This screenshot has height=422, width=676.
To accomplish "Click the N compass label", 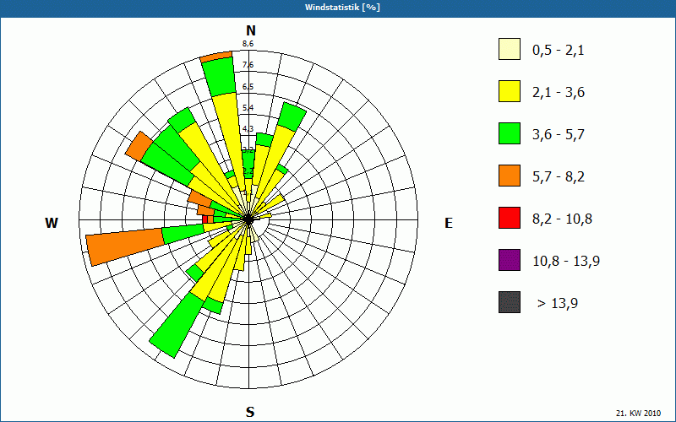I will [x=250, y=30].
